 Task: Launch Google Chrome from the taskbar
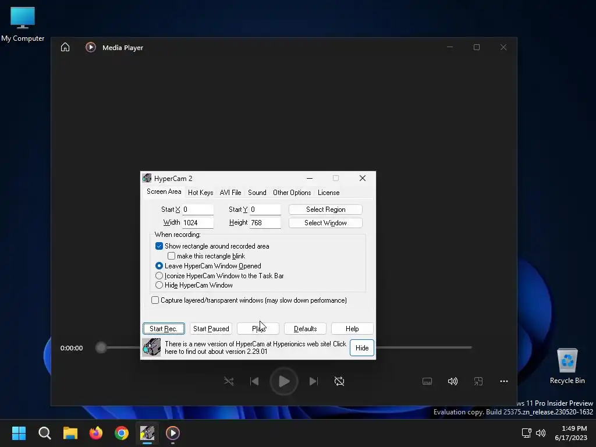tap(122, 433)
